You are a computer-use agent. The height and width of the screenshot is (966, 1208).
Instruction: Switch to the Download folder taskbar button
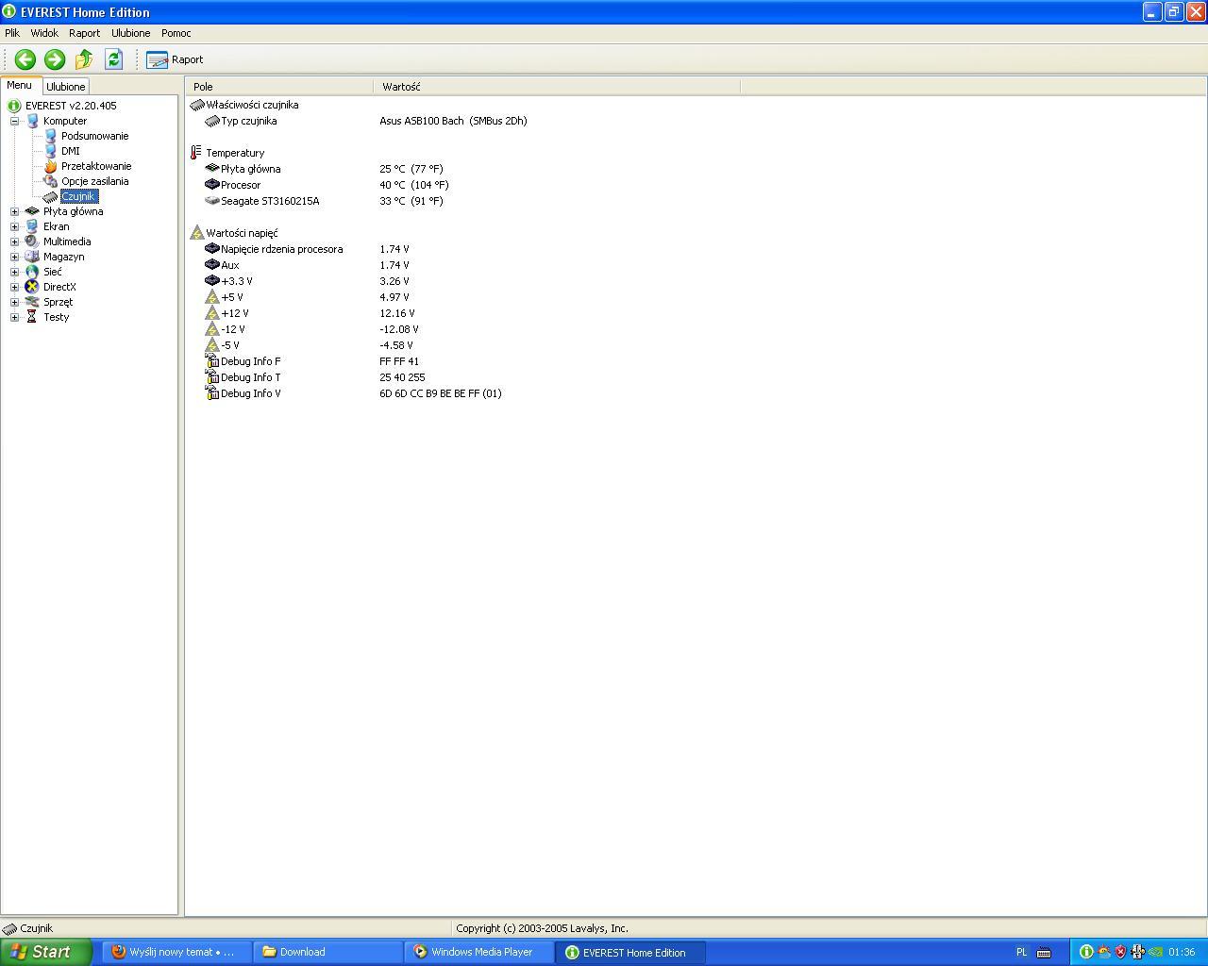pyautogui.click(x=327, y=952)
